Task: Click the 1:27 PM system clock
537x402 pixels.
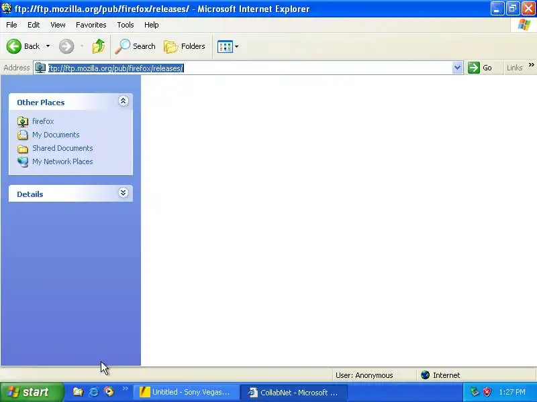Action: (x=512, y=392)
